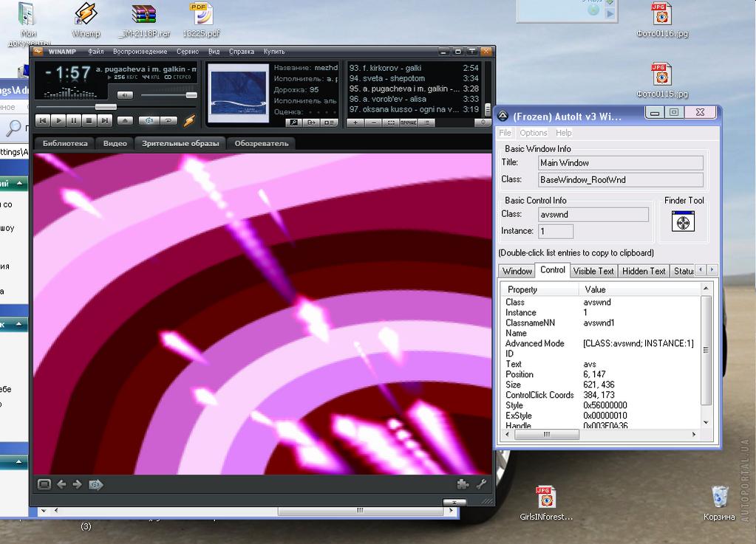Toggle repeat playback mode

pos(169,120)
